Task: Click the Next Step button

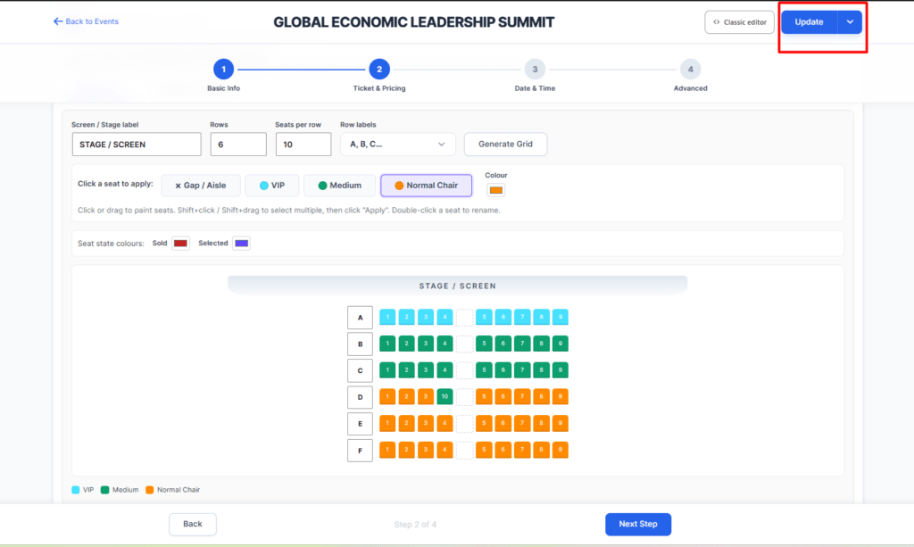Action: click(x=637, y=525)
